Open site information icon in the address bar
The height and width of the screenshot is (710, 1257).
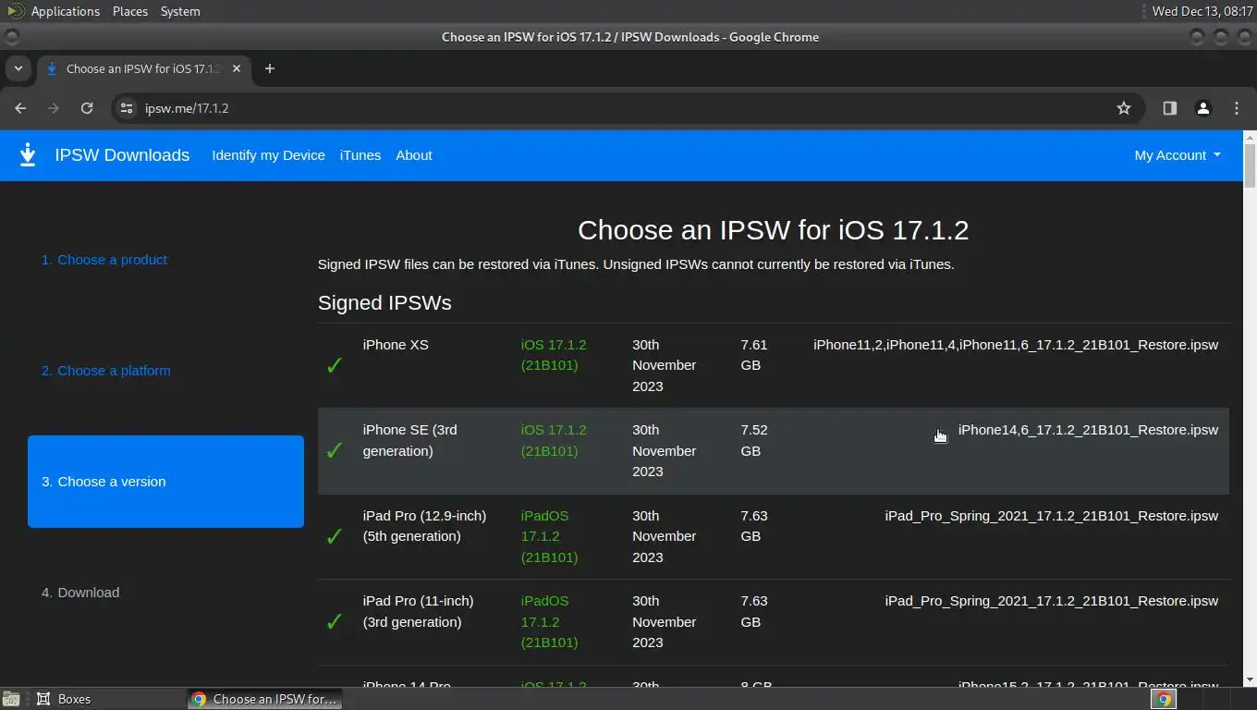pos(128,108)
